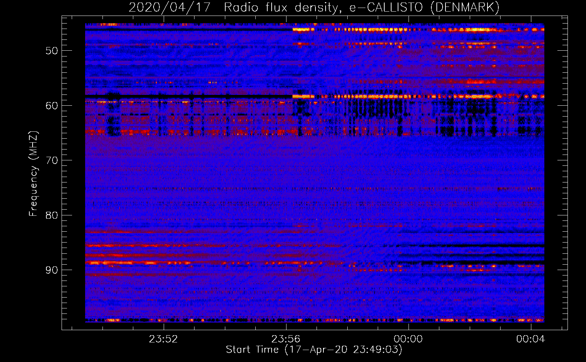Click the '50' frequency tick label
Image resolution: width=586 pixels, height=362 pixels.
52,51
